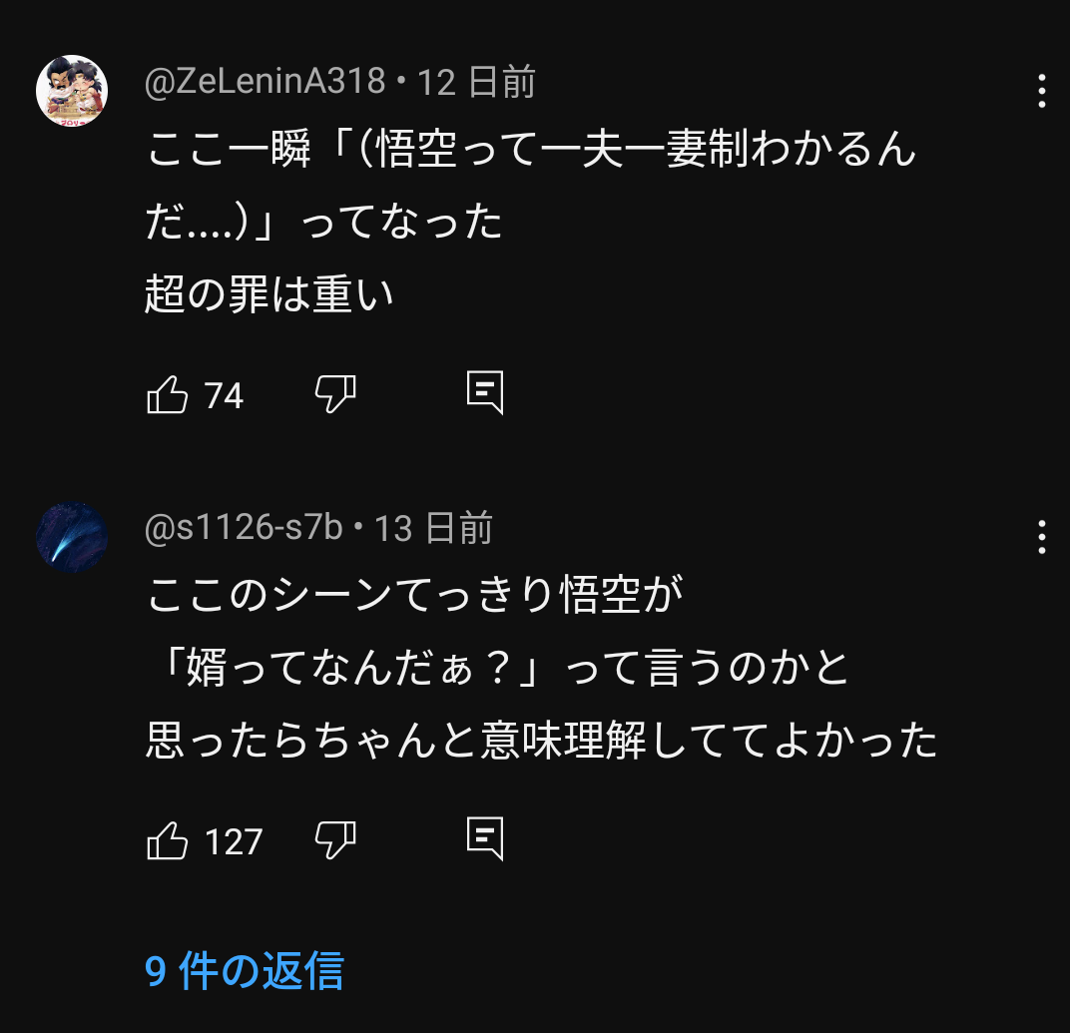
Task: Reply to the @s1126-s7b comment
Action: click(x=485, y=840)
